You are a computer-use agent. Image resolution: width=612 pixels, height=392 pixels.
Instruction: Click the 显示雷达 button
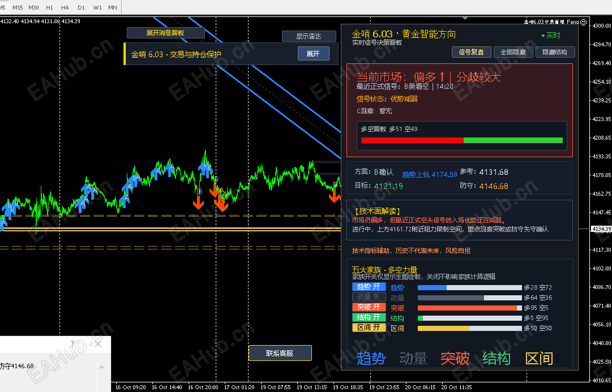coord(309,36)
